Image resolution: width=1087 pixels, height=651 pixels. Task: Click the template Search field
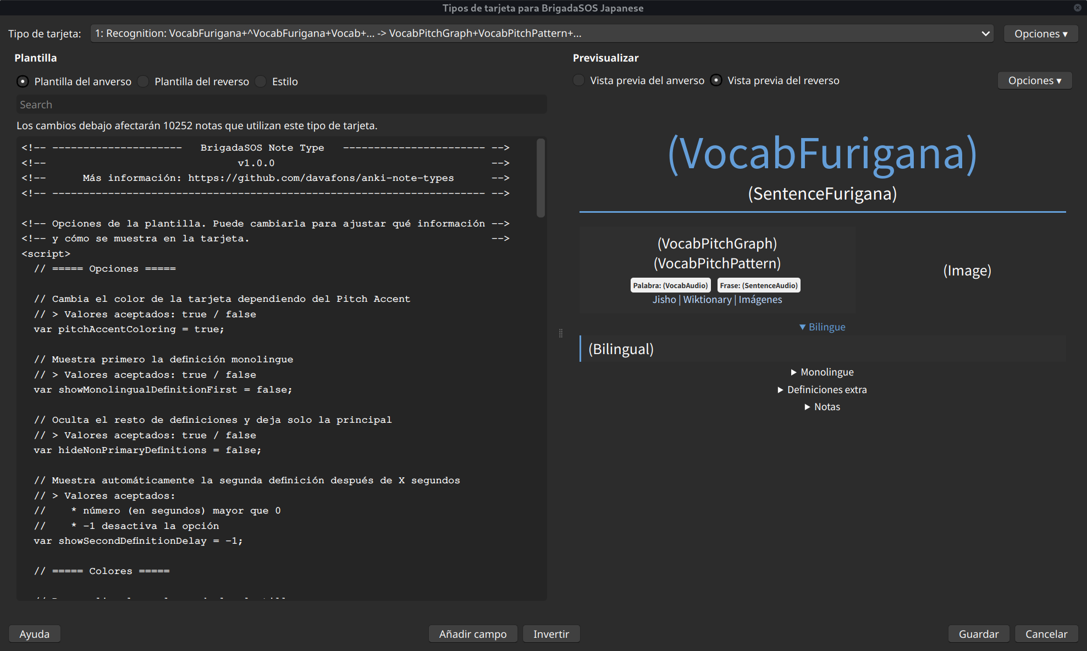(x=281, y=104)
